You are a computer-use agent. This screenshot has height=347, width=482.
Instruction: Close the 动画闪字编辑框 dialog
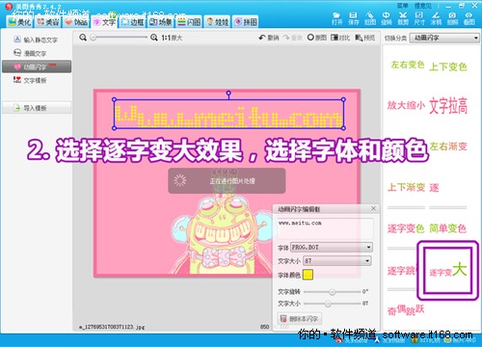point(373,208)
